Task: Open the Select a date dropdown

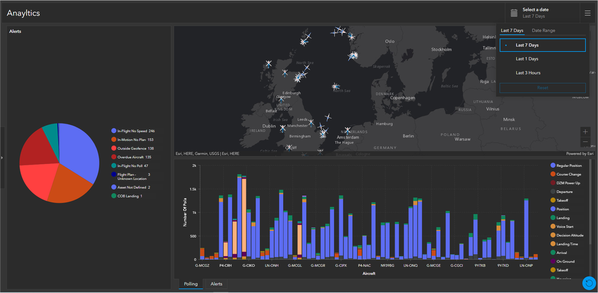Action: tap(533, 13)
